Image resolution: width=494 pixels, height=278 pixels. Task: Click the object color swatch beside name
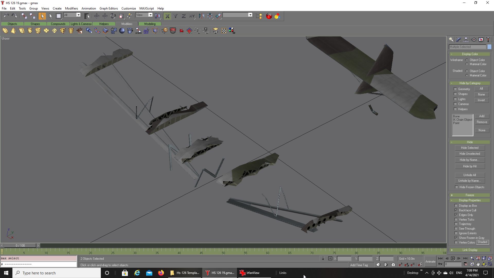tap(489, 47)
